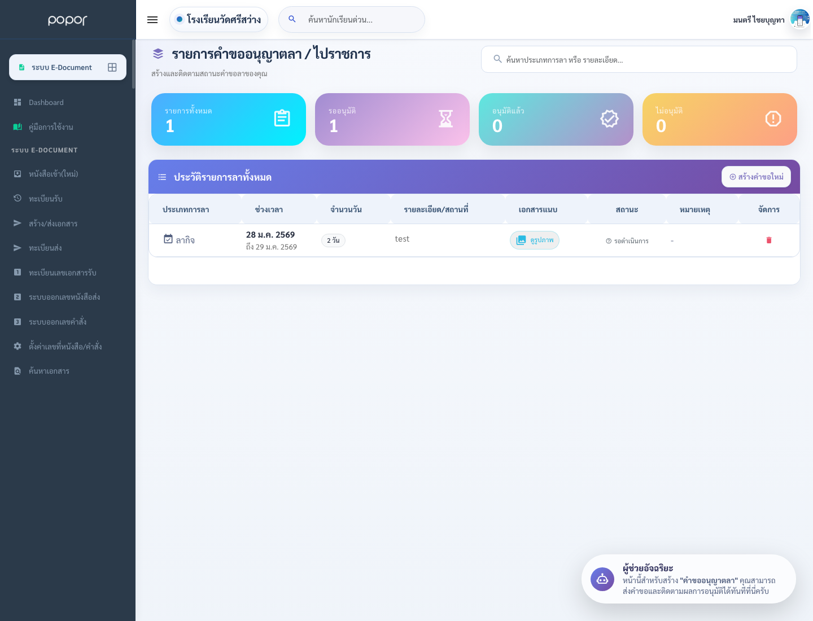
Task: Click the layers icon beside the page title
Action: (x=158, y=54)
